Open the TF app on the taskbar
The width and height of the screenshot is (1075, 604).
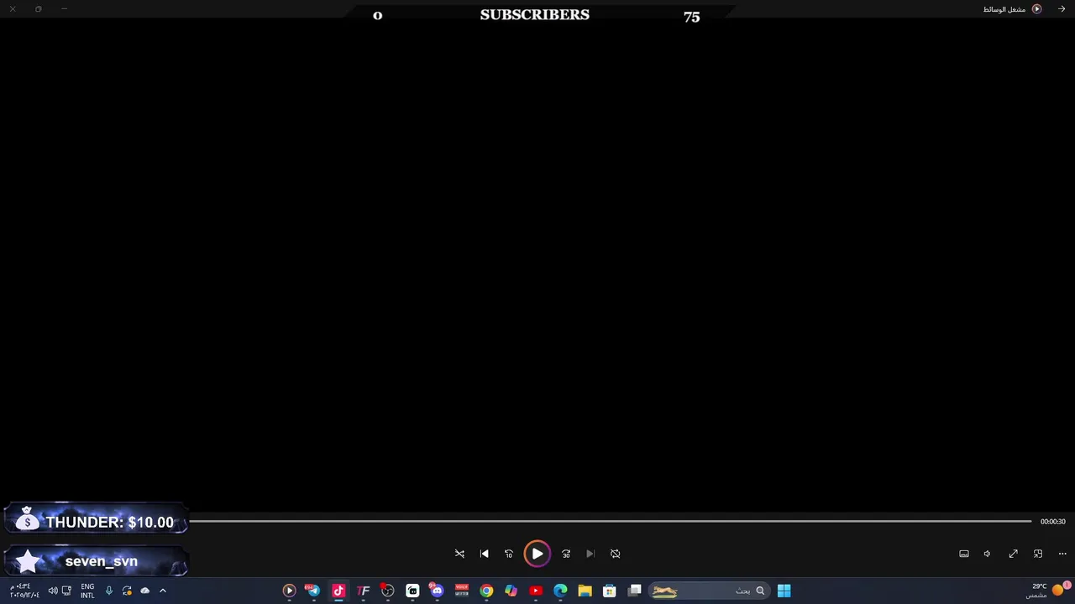coord(363,591)
